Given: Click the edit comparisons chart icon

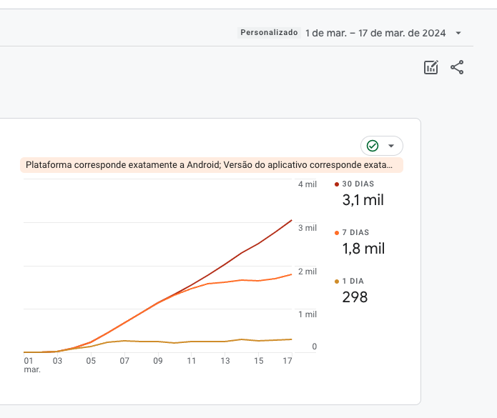Looking at the screenshot, I should (x=430, y=68).
